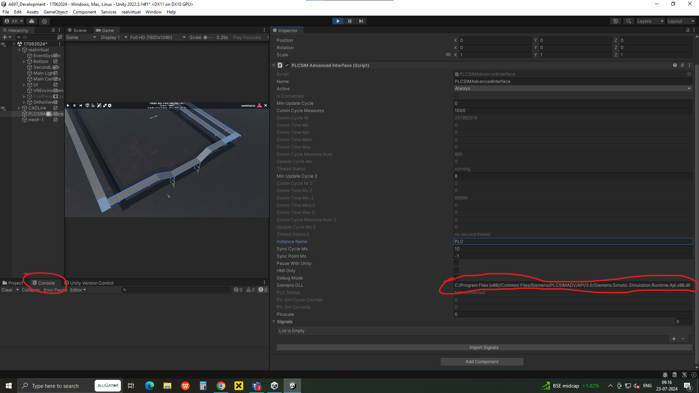Toggle console Error Pause button
This screenshot has height=393, width=699.
coord(55,290)
